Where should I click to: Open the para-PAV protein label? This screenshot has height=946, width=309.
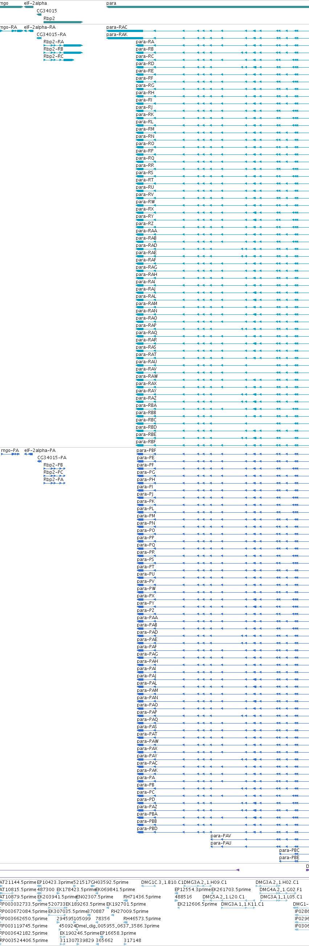tap(221, 836)
